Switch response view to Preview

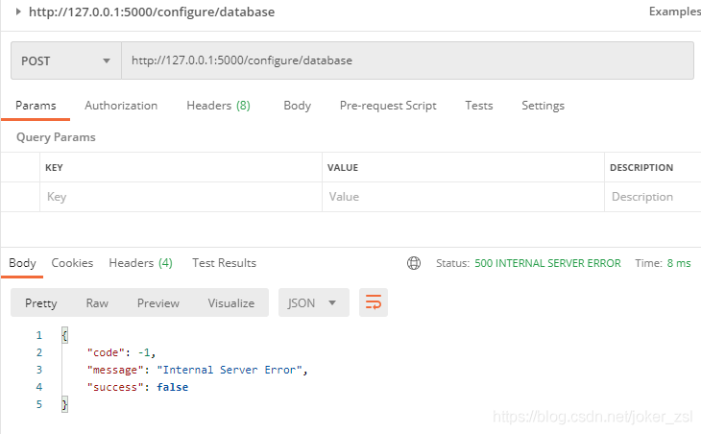click(157, 302)
